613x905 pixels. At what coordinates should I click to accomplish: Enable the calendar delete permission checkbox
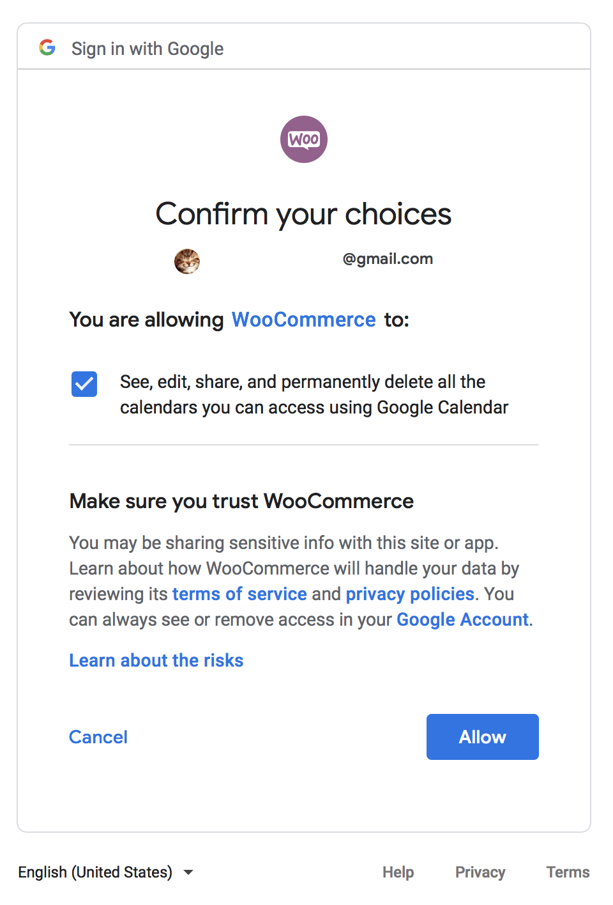(84, 383)
